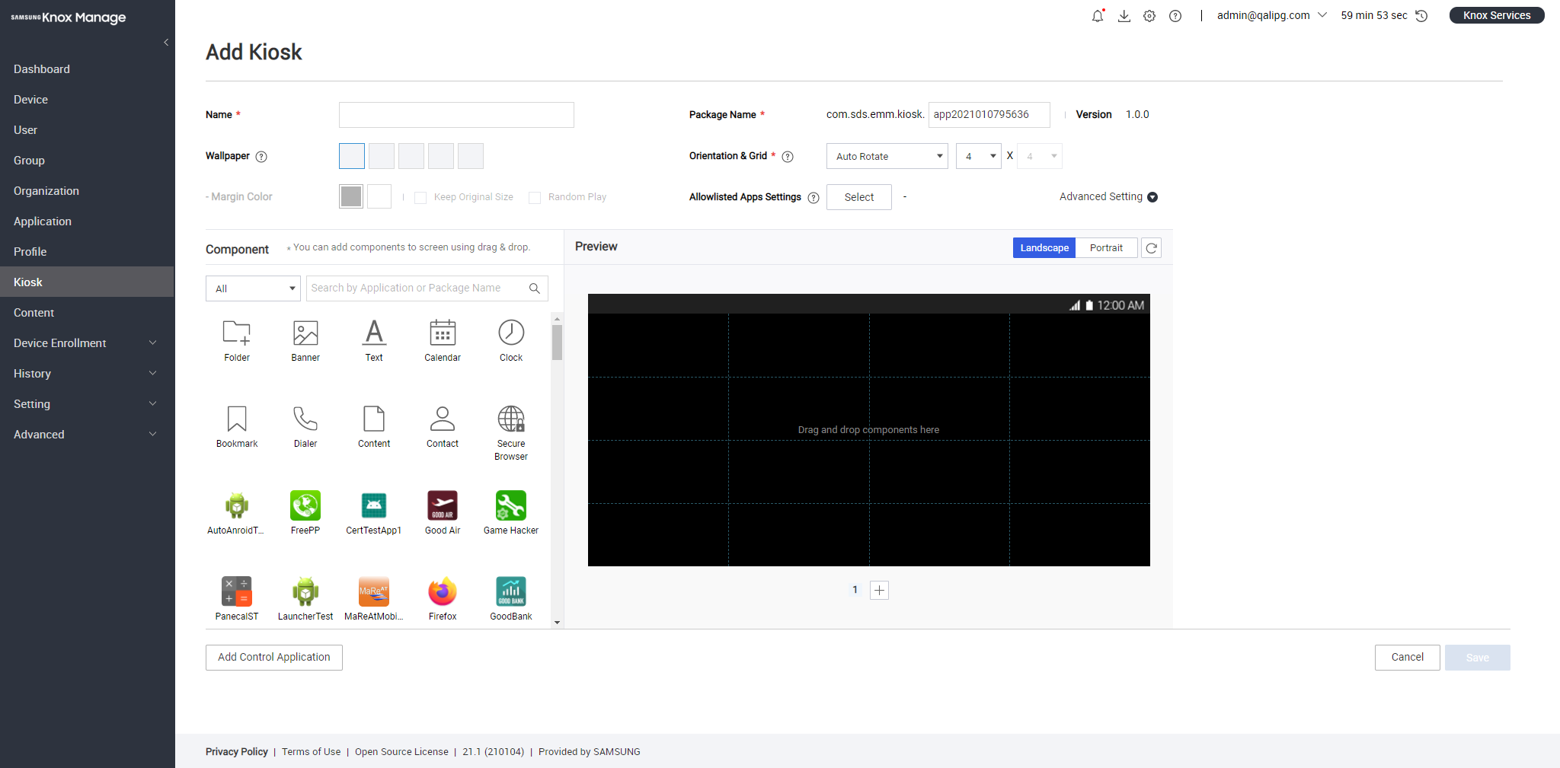Select the Good Air app icon
1560x768 pixels.
pyautogui.click(x=443, y=505)
